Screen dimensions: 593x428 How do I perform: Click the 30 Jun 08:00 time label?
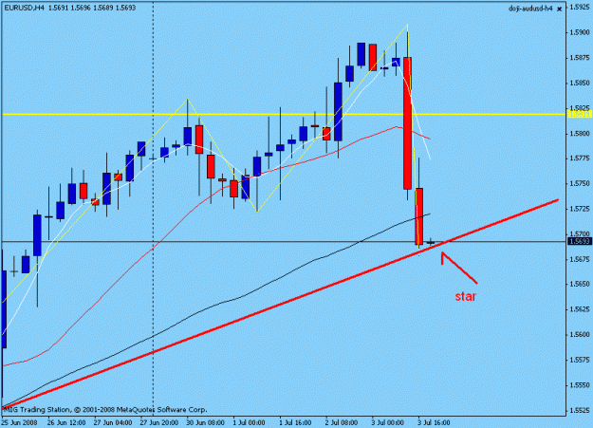pyautogui.click(x=205, y=422)
